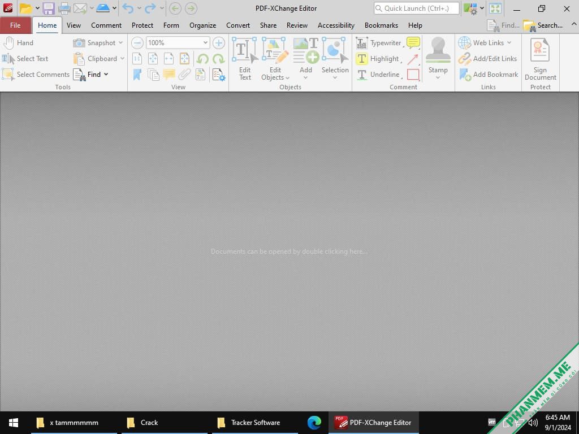Open the Comments pane yellow note icon

tap(169, 75)
